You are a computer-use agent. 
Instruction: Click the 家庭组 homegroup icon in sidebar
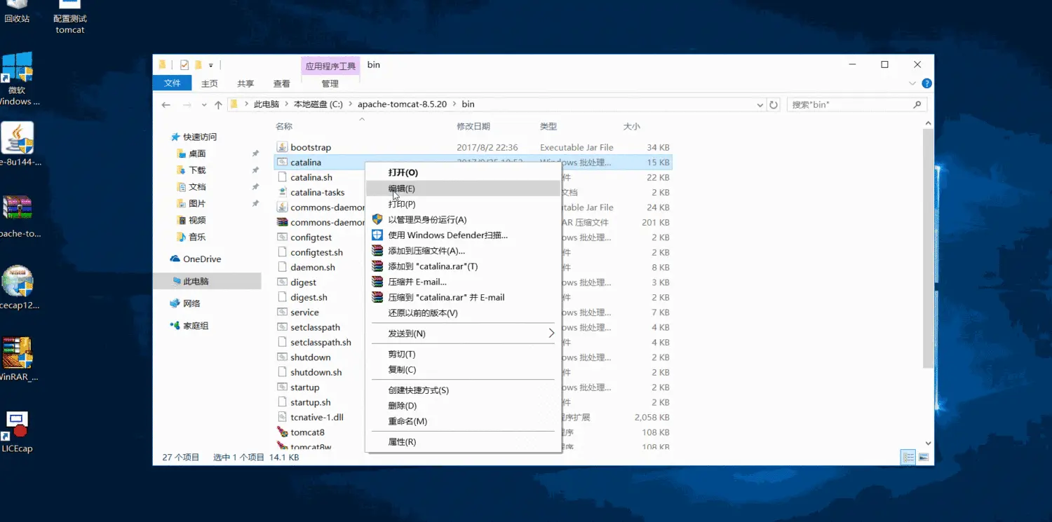(175, 326)
